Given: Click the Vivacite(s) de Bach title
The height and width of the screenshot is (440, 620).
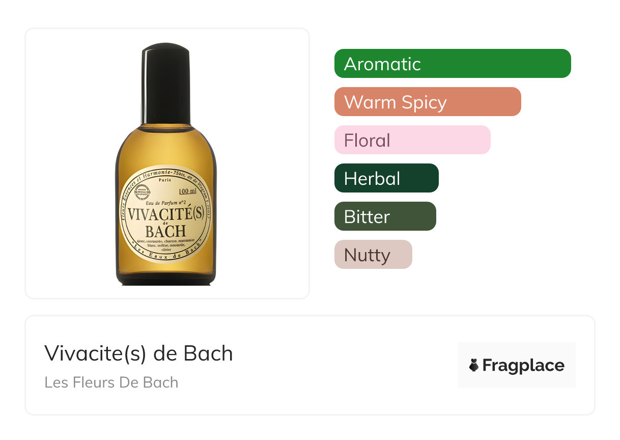Looking at the screenshot, I should [138, 353].
